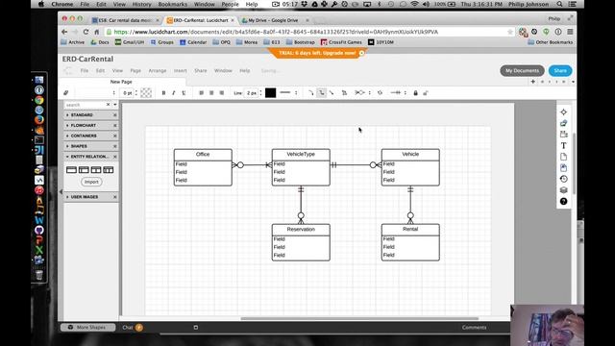Select the straight line shape
The width and height of the screenshot is (615, 346).
[x=332, y=93]
